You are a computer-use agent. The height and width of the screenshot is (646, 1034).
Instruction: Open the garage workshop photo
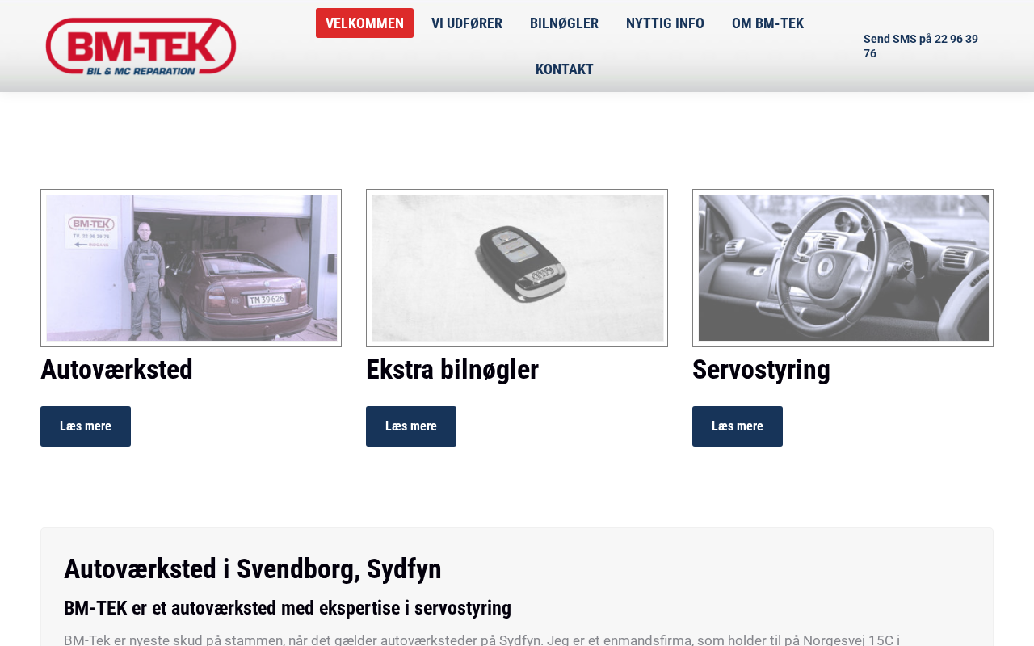pyautogui.click(x=191, y=268)
